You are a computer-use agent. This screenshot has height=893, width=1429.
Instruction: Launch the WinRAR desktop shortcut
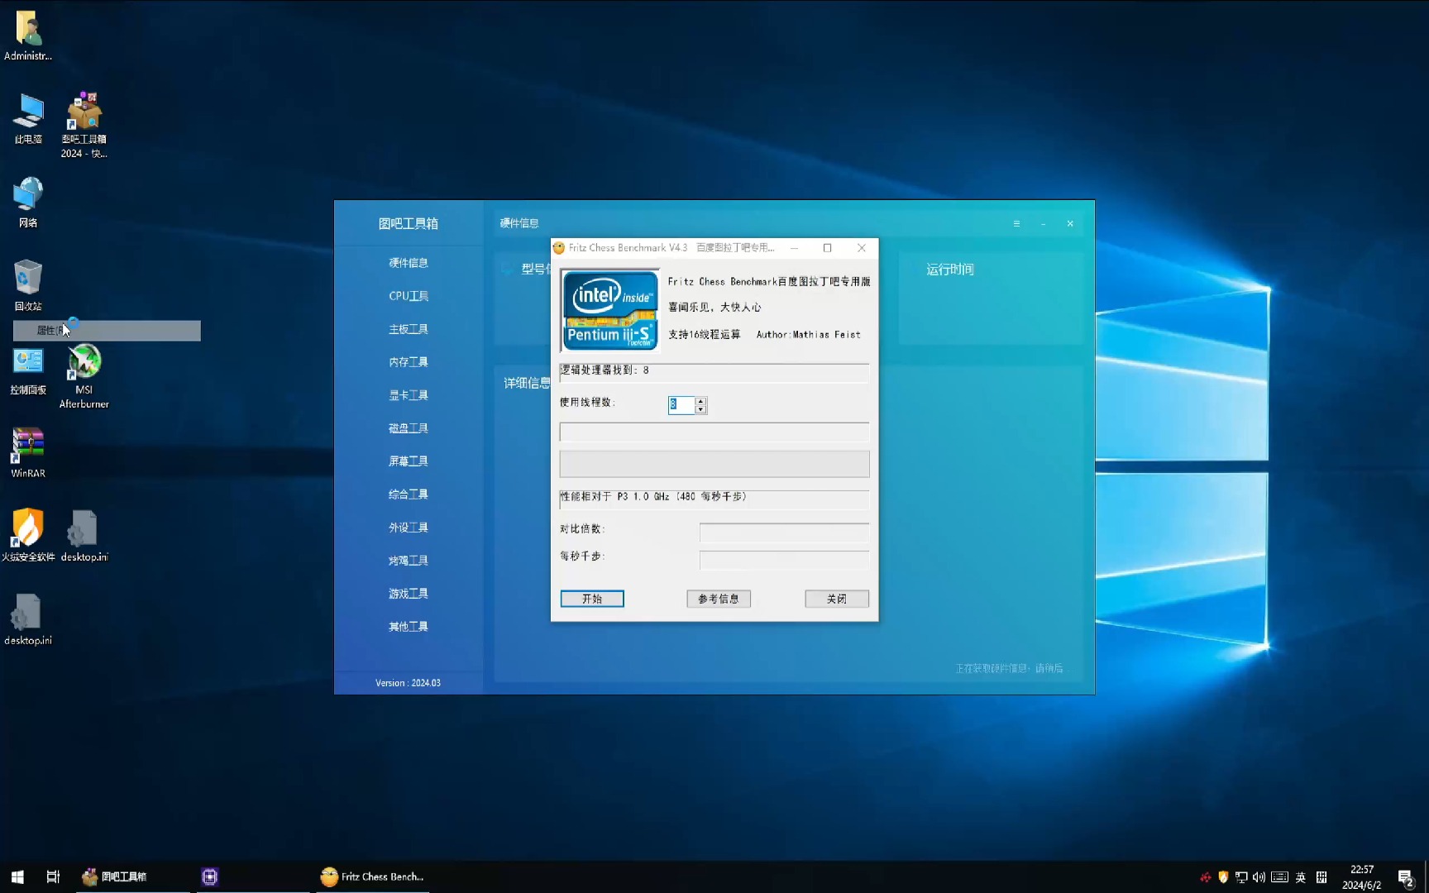point(28,453)
